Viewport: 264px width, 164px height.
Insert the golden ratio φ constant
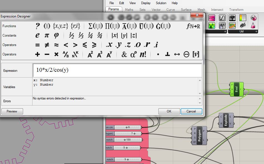[56, 35]
